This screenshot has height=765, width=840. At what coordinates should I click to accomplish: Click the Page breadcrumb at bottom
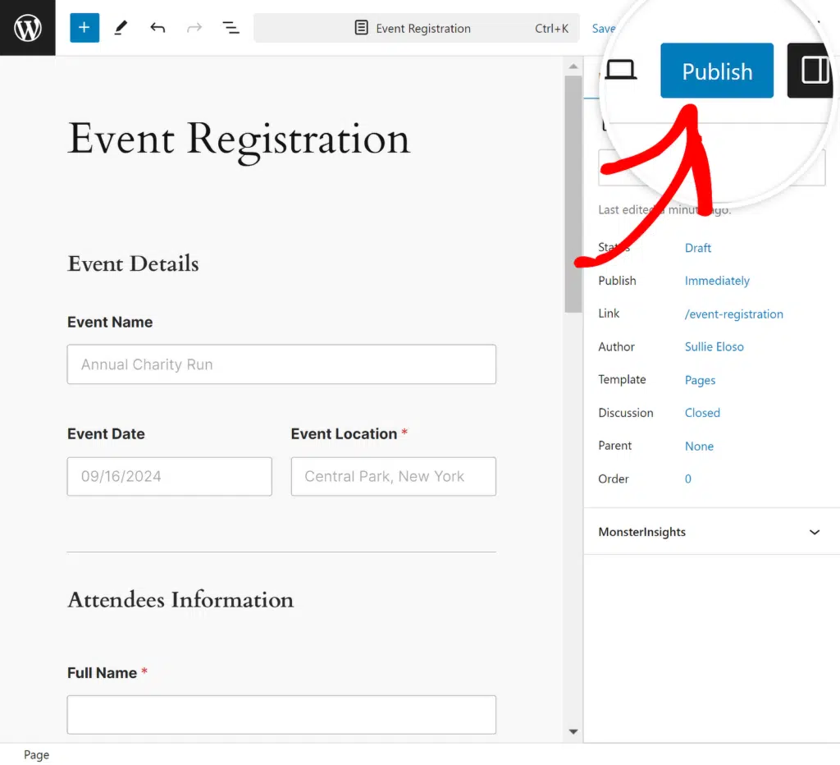(x=36, y=755)
